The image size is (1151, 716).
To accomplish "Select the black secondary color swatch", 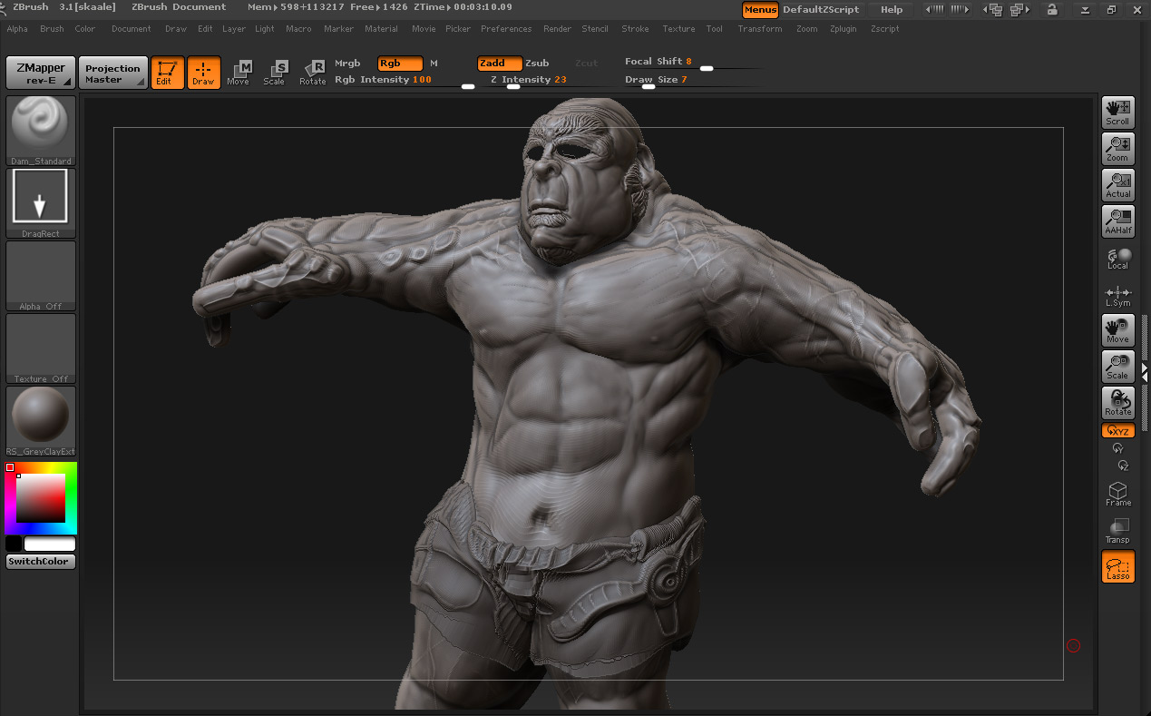I will pyautogui.click(x=14, y=544).
